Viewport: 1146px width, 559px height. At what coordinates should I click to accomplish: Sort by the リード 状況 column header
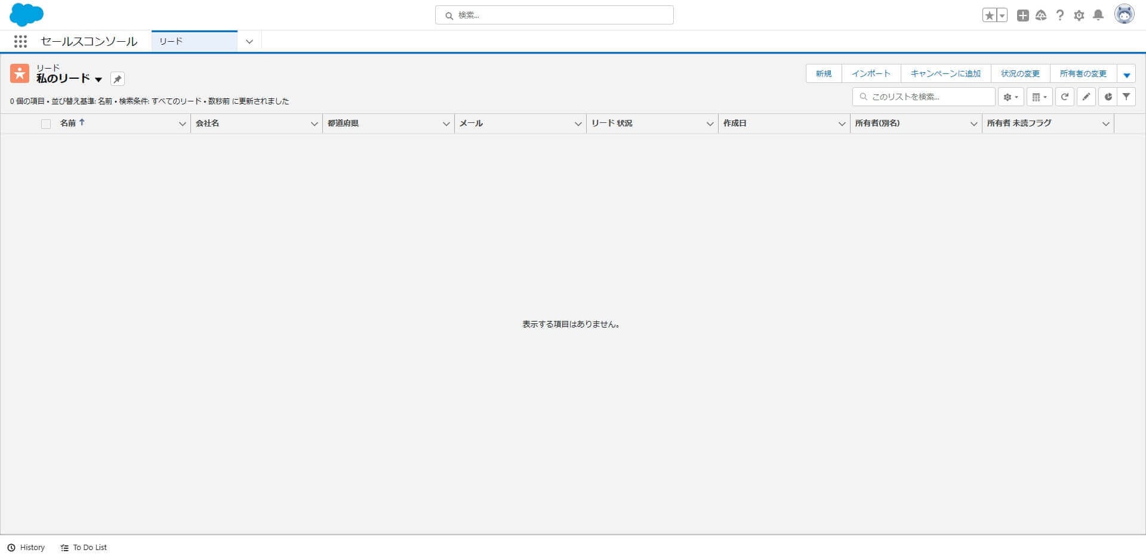tap(612, 123)
